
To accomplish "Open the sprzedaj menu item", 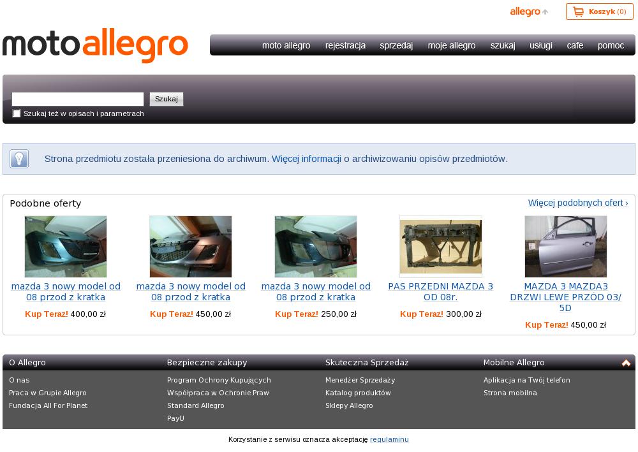I will (396, 45).
